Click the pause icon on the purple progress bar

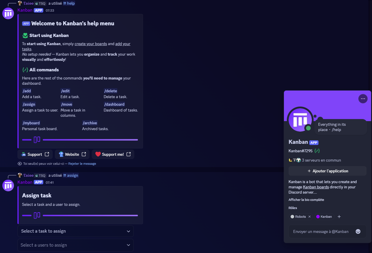coord(37,139)
